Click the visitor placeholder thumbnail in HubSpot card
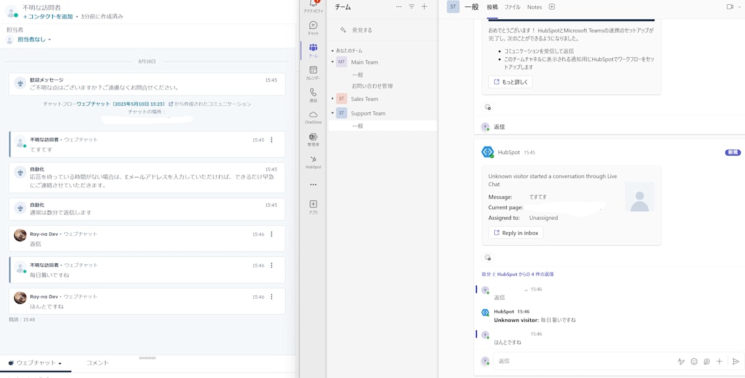745x378 pixels. pos(639,197)
